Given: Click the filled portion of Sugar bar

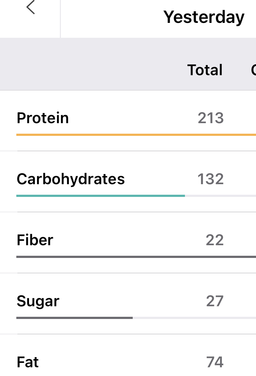Looking at the screenshot, I should click(x=74, y=318).
